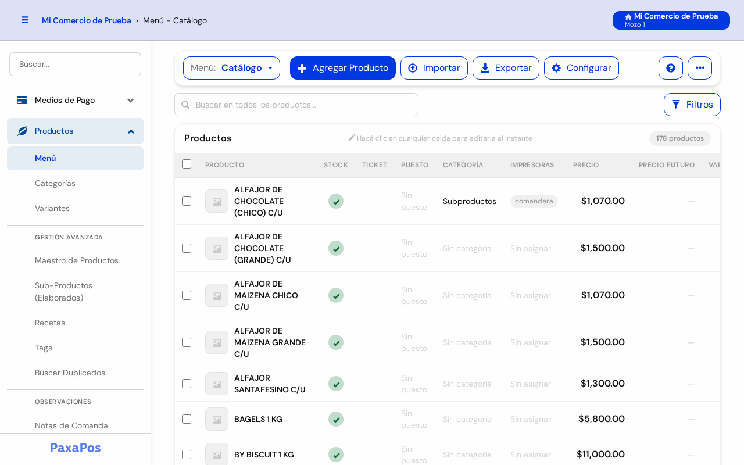Select the ALFAJOR DE CHOCOLATE (GRANDE) checkbox

click(187, 248)
